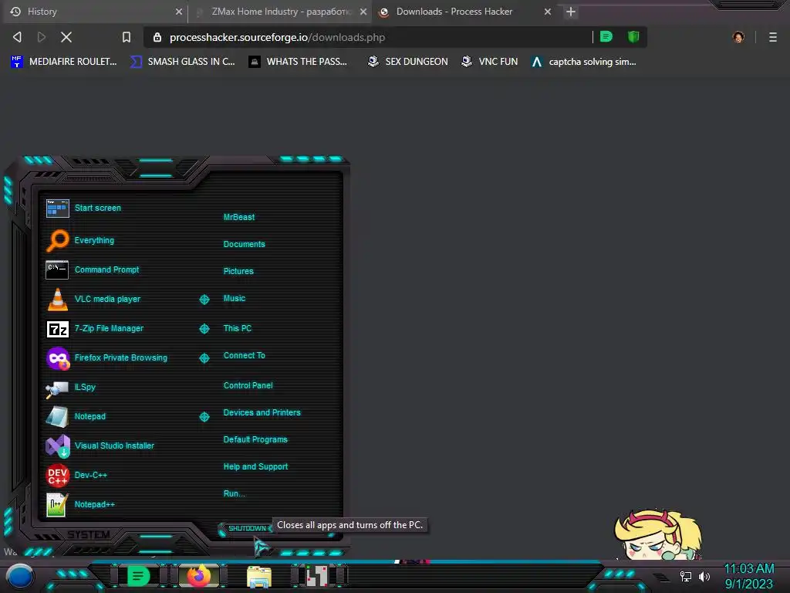Open the red-white pixel app in taskbar
The width and height of the screenshot is (790, 593).
click(317, 576)
